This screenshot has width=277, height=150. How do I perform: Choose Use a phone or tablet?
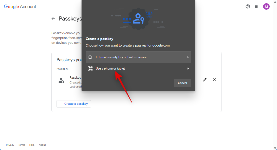tap(138, 69)
